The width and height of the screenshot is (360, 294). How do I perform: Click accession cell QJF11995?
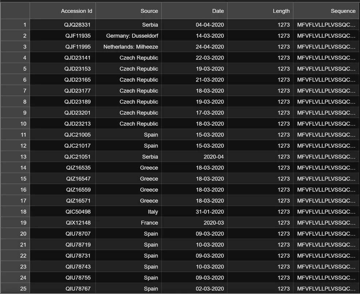(63, 47)
